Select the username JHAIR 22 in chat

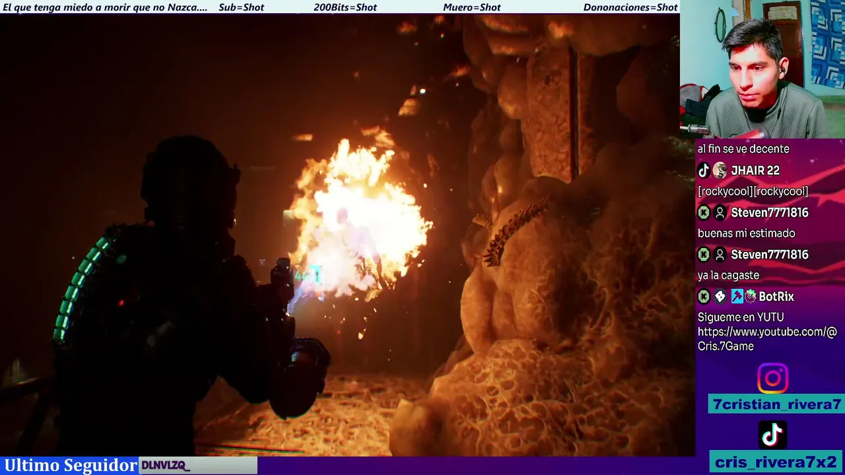[x=755, y=170]
